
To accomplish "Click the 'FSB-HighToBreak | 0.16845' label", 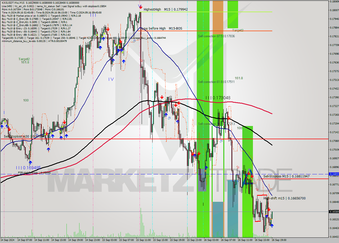I will (x=34, y=172).
